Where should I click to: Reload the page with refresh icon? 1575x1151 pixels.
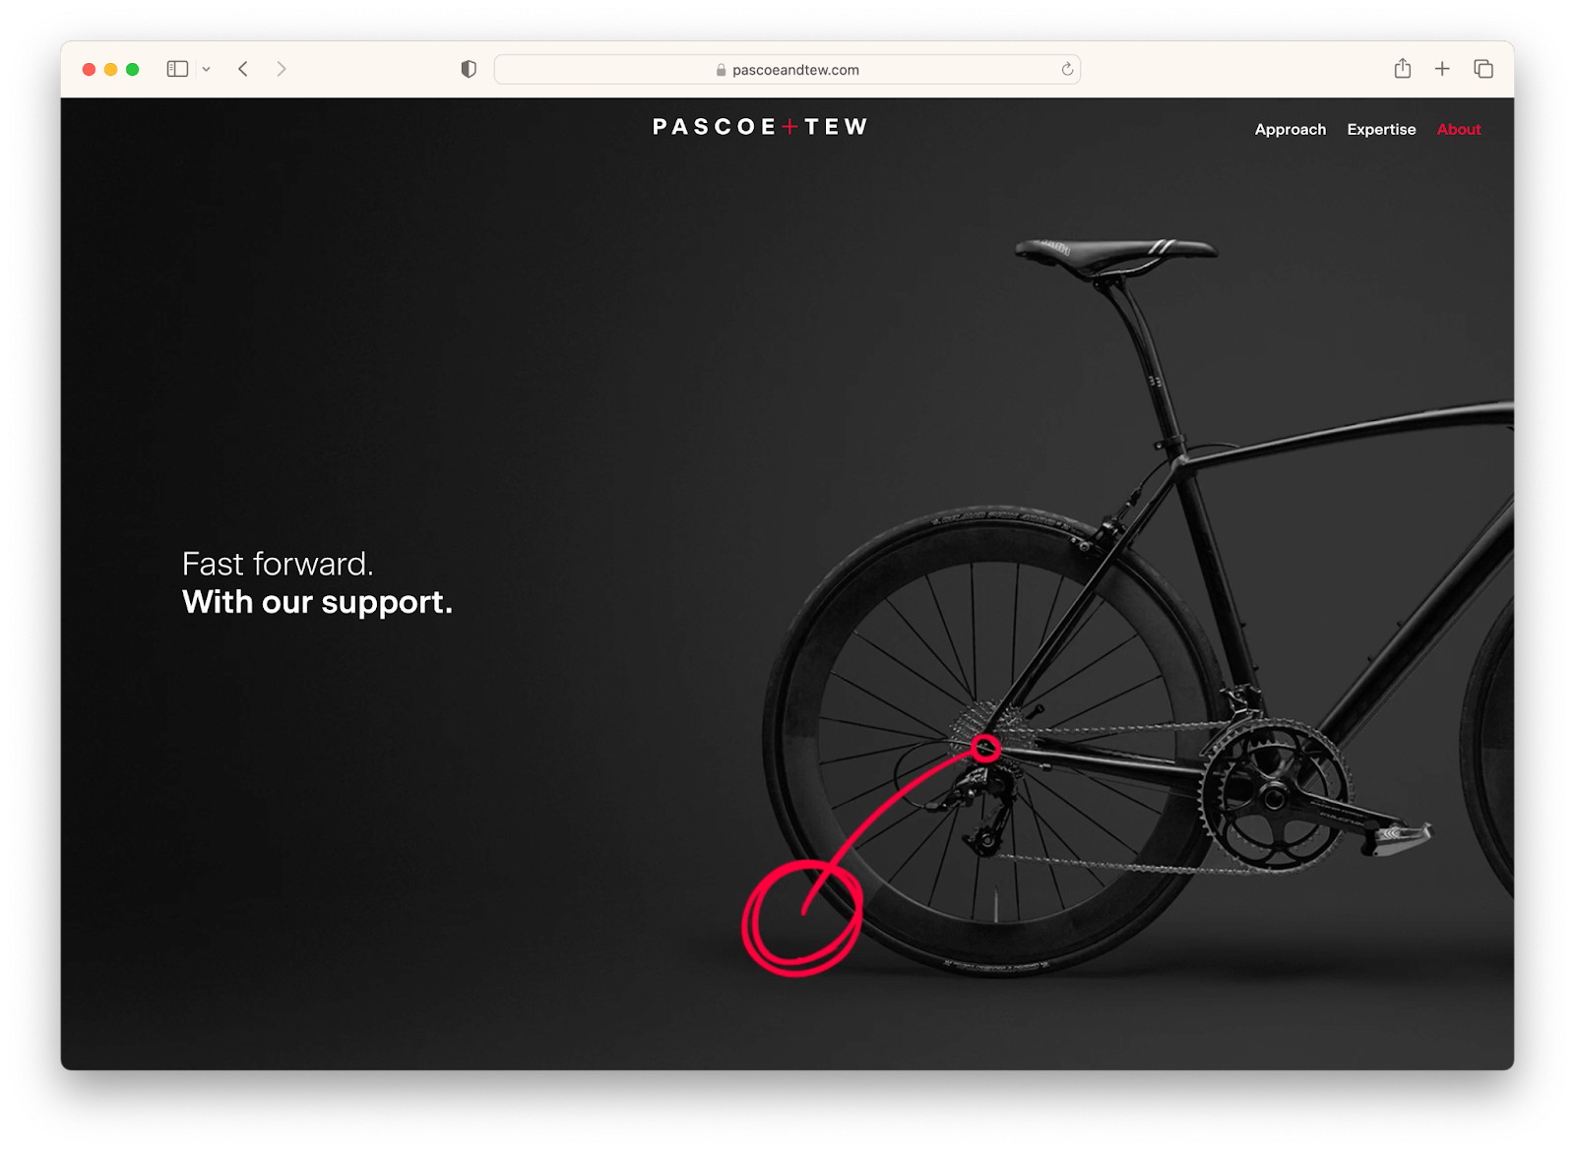(1067, 69)
